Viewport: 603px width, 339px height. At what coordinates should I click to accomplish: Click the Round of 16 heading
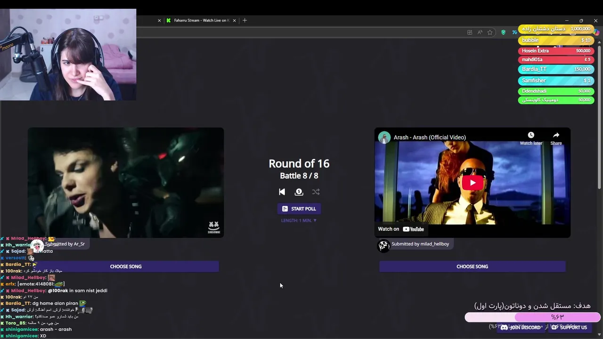click(299, 163)
